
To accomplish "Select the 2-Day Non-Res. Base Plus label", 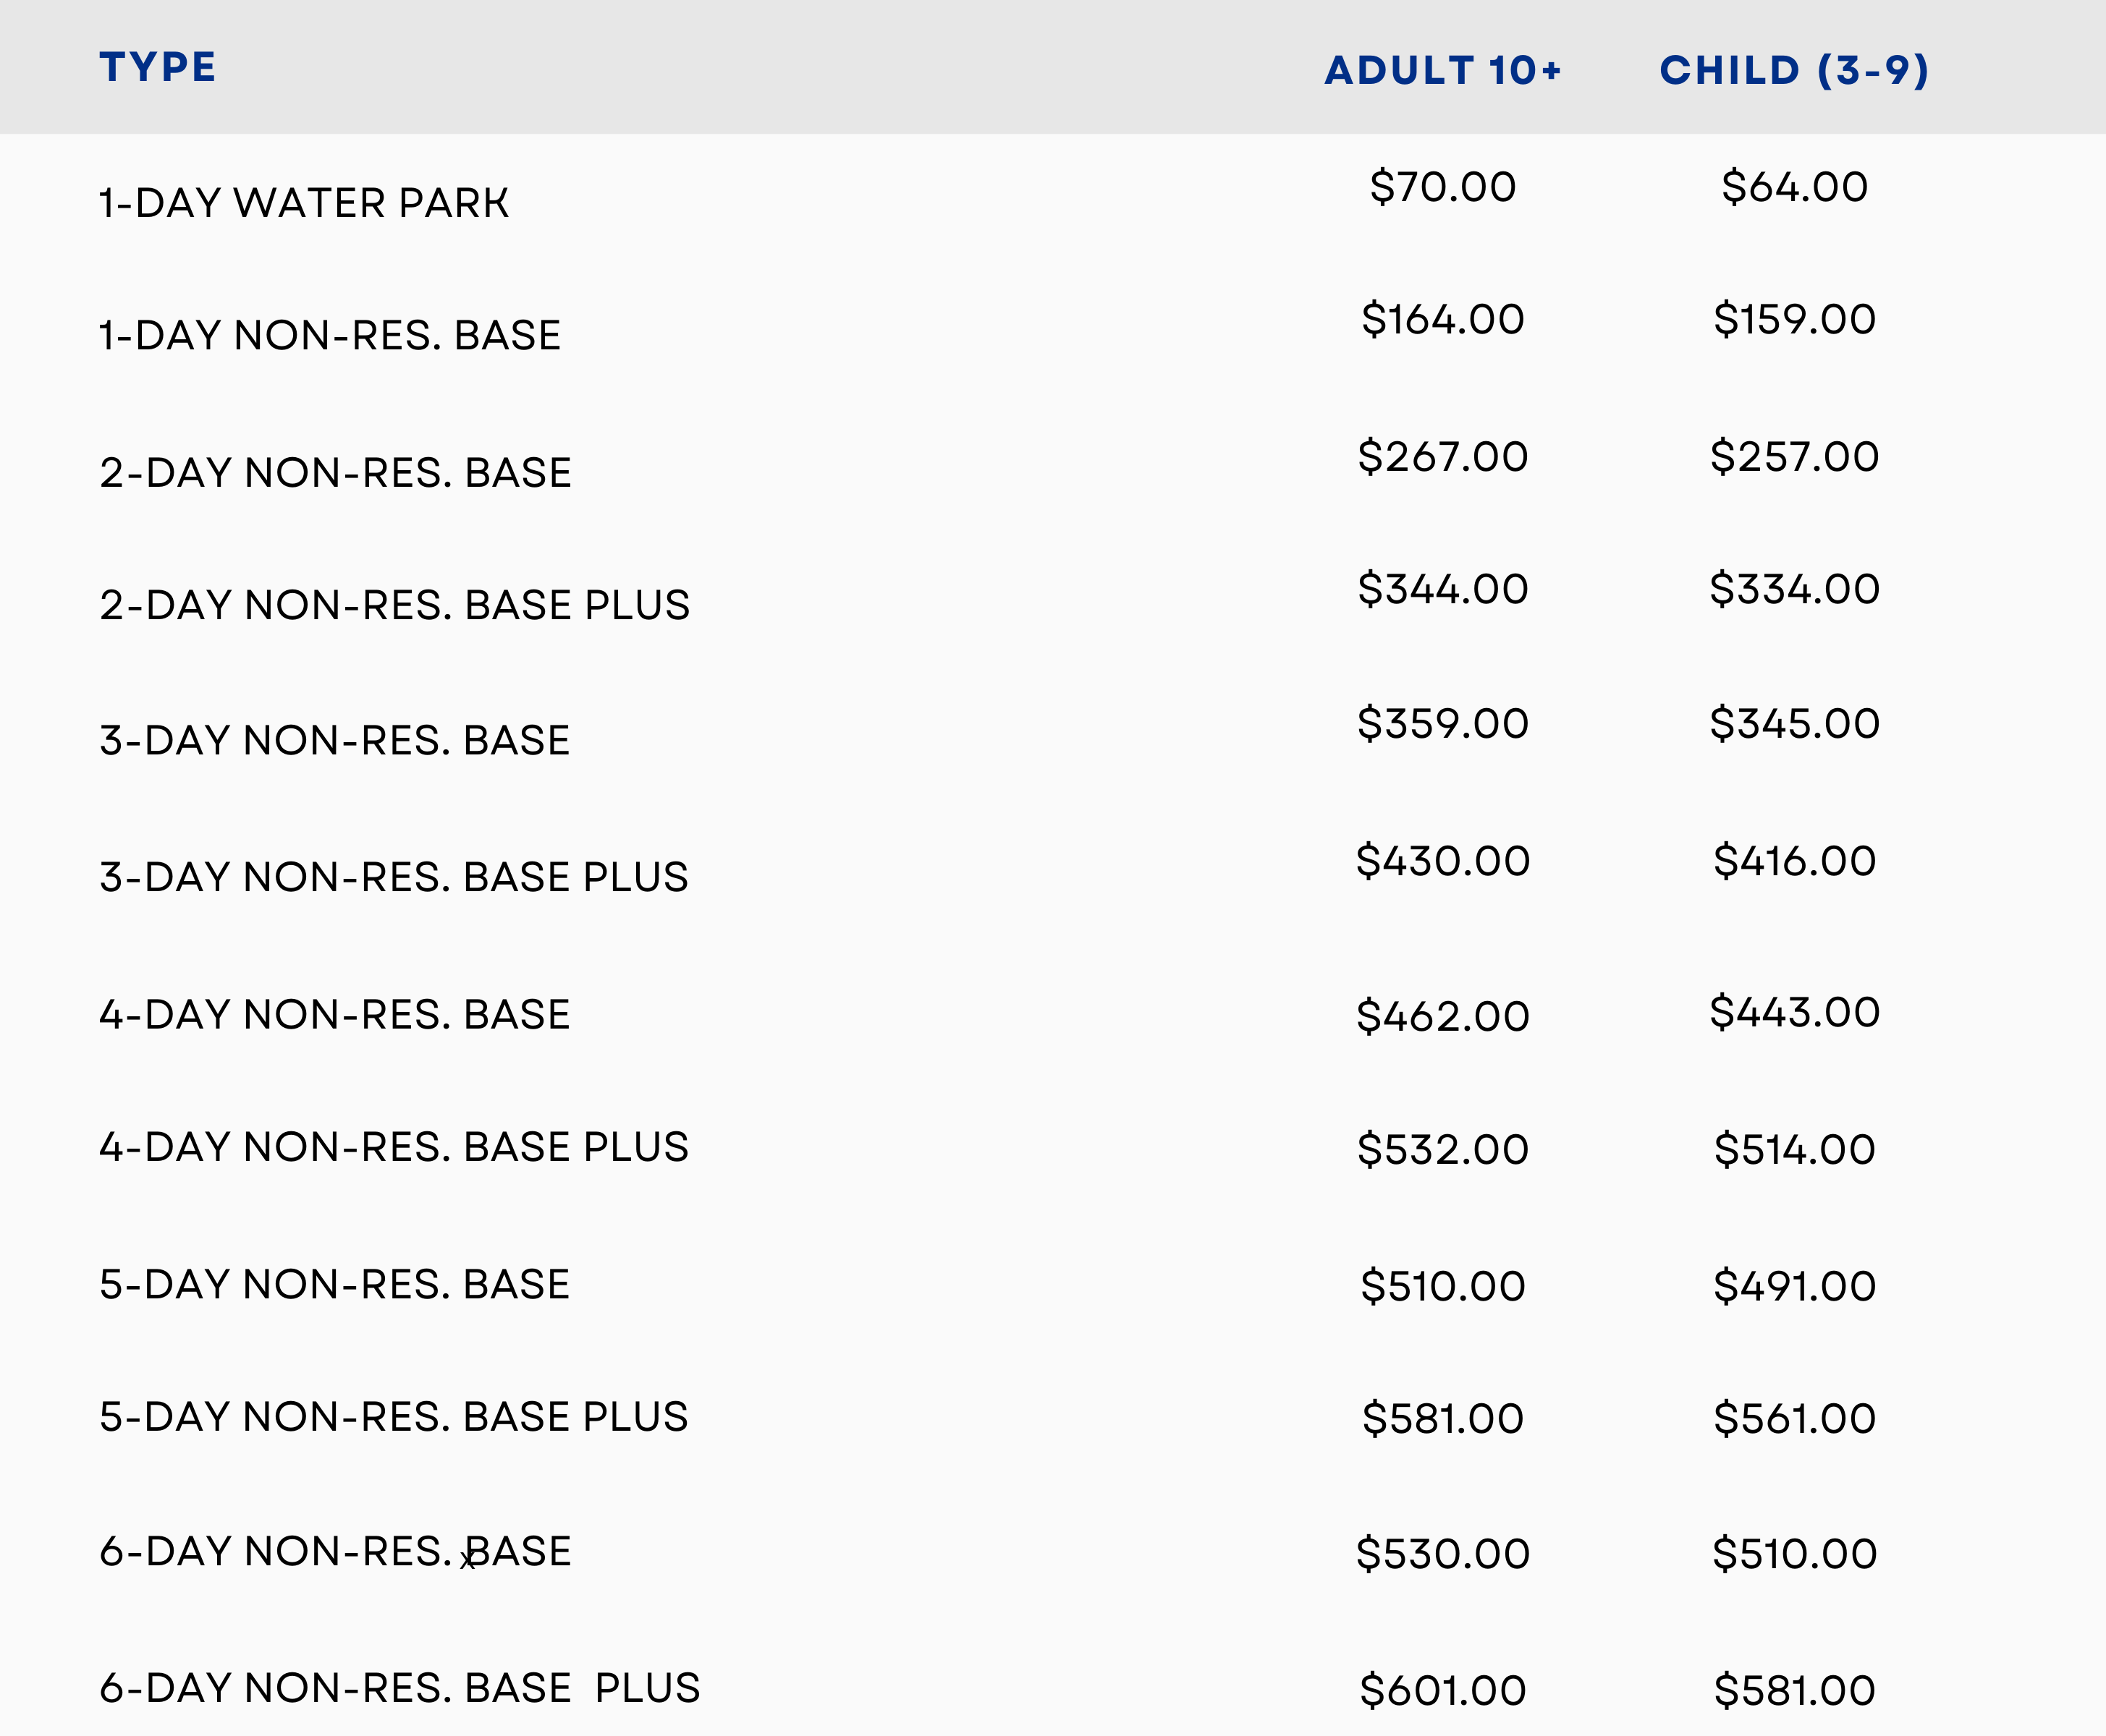I will point(394,605).
